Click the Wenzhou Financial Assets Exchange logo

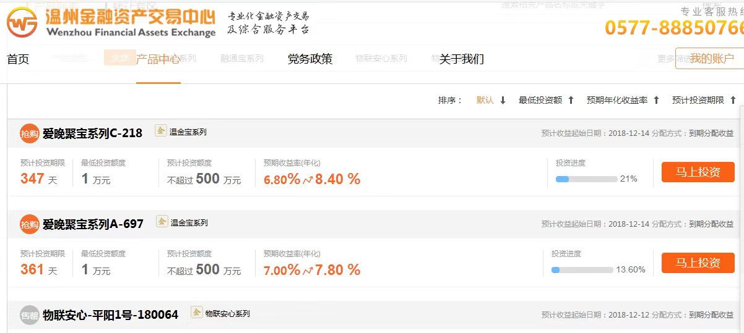click(x=111, y=23)
